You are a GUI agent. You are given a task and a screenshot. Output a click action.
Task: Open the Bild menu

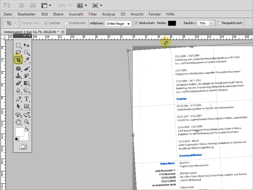(45, 14)
